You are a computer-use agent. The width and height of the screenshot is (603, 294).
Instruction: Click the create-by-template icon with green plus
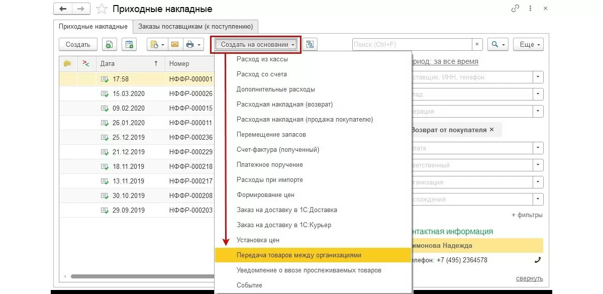129,45
